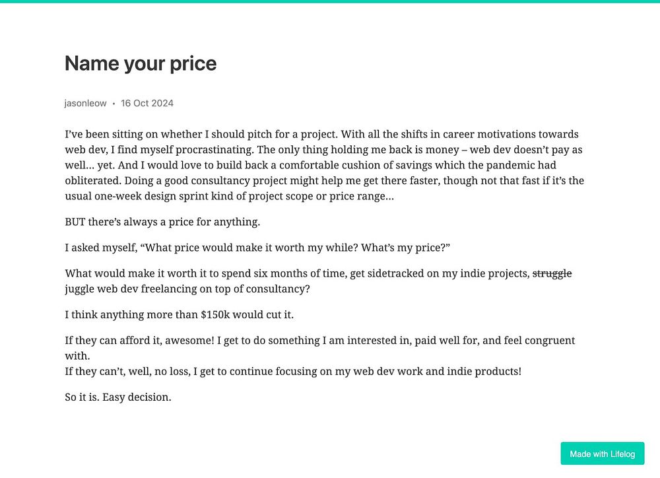Click the paragraph starting "I've been sitting"
This screenshot has height=478, width=660.
tap(323, 165)
